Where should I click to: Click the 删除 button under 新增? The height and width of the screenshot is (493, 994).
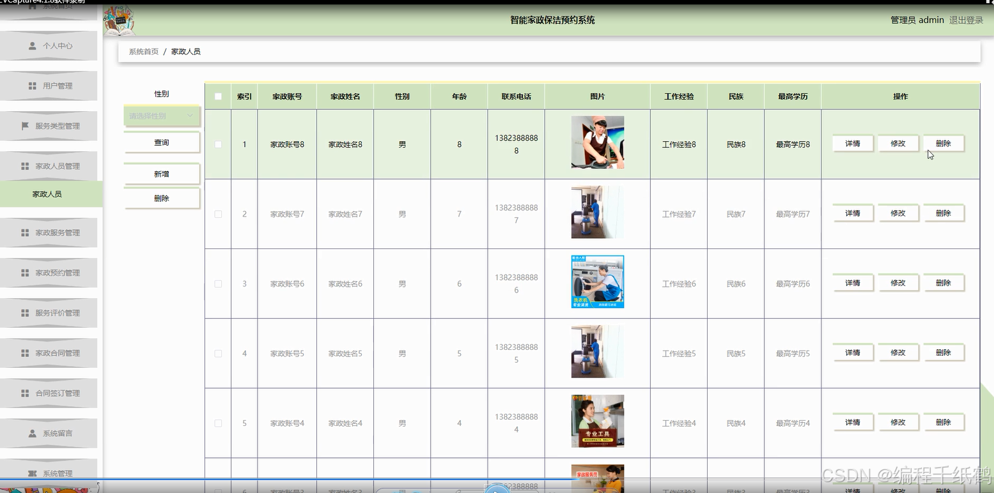162,199
